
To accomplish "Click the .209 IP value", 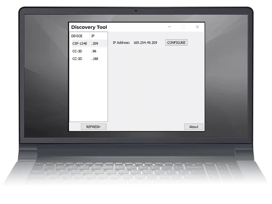I will pyautogui.click(x=95, y=43).
